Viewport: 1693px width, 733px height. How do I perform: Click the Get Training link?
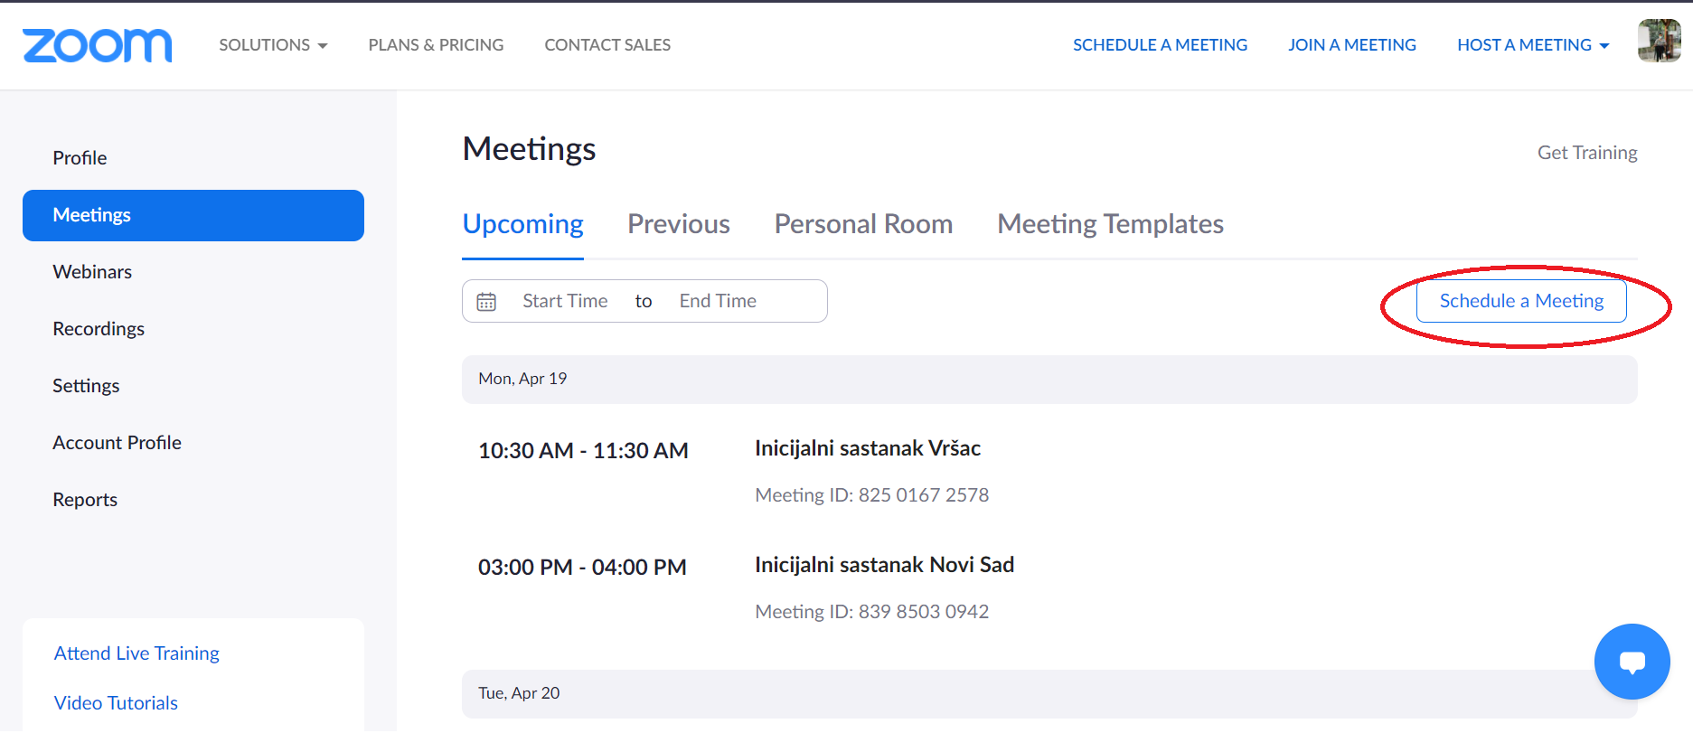click(1587, 153)
